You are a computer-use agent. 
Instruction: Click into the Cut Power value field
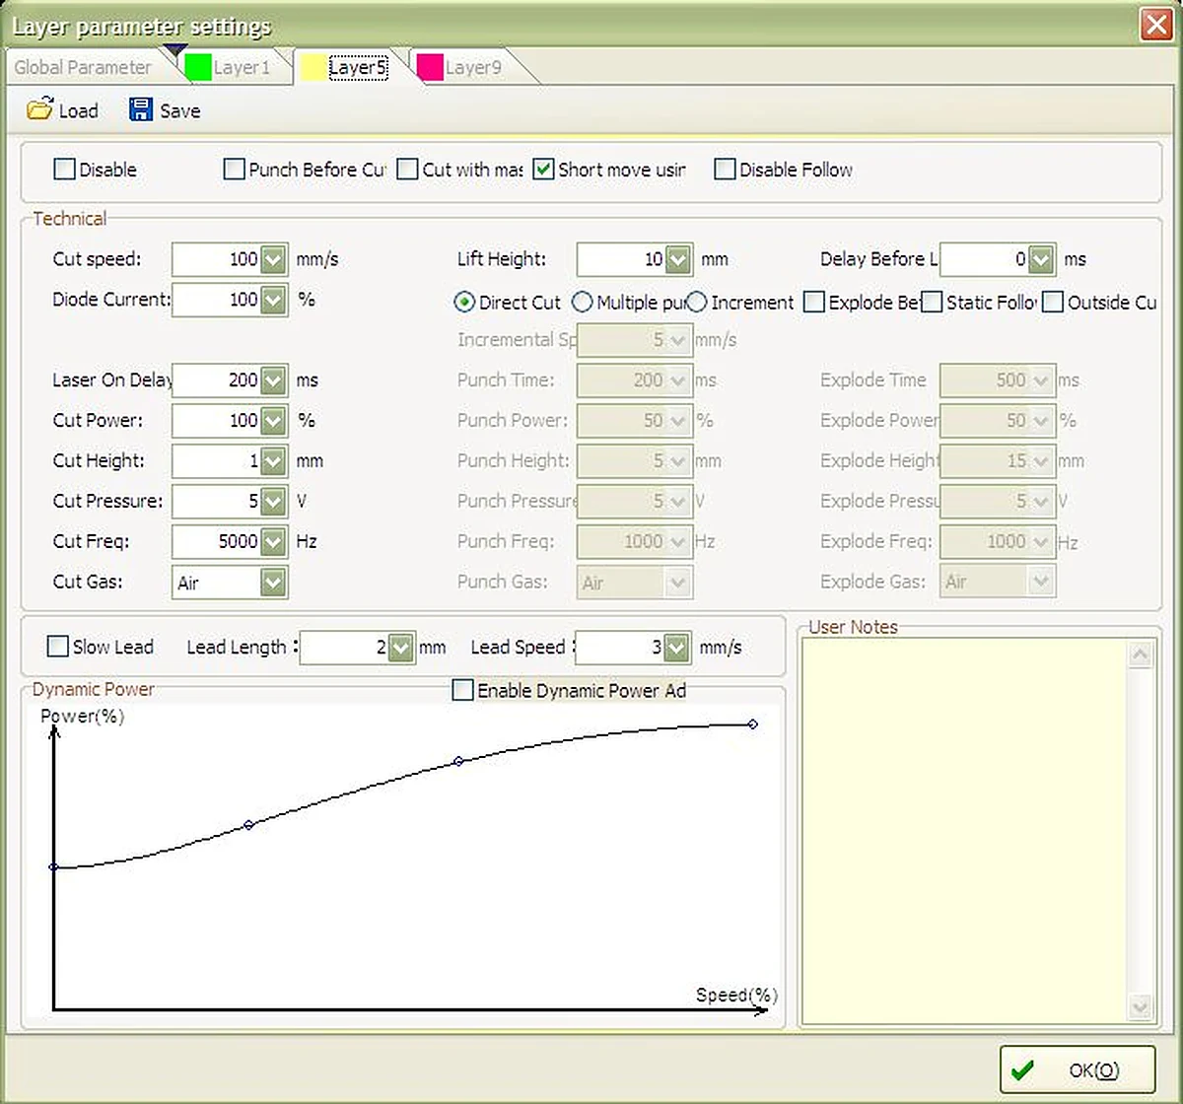click(x=217, y=420)
